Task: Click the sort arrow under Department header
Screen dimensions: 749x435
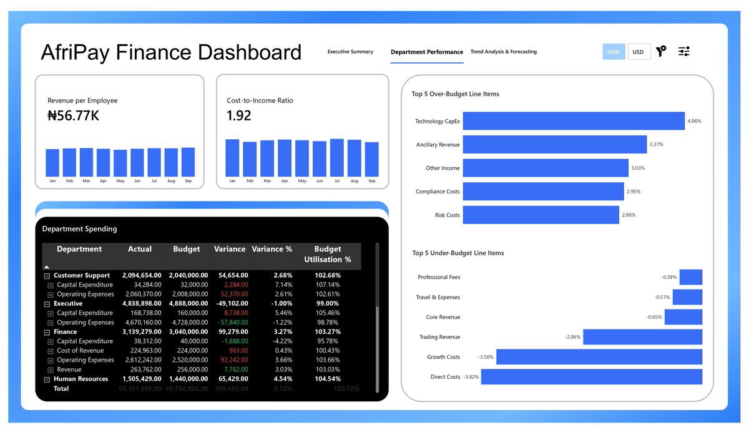Action: (x=46, y=266)
